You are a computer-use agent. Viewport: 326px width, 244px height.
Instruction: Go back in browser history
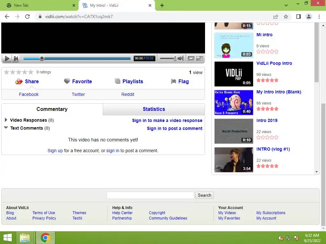point(7,17)
